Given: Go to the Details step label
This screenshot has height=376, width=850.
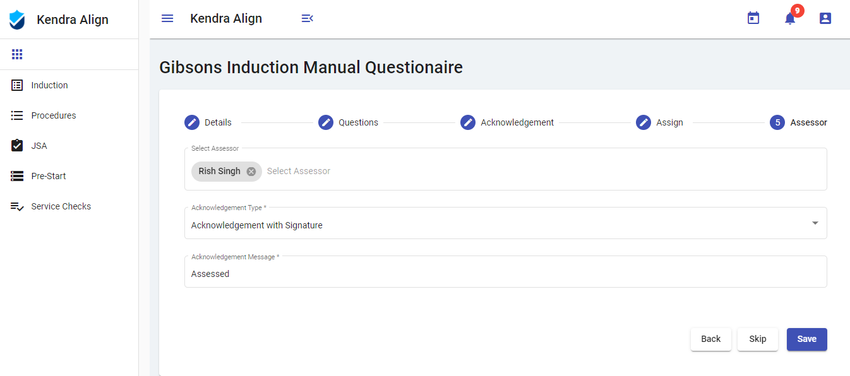Looking at the screenshot, I should (x=218, y=122).
